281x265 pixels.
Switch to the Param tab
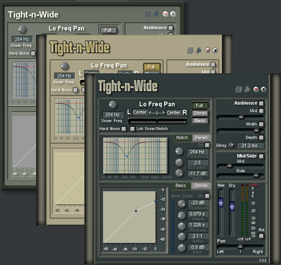pos(201,138)
